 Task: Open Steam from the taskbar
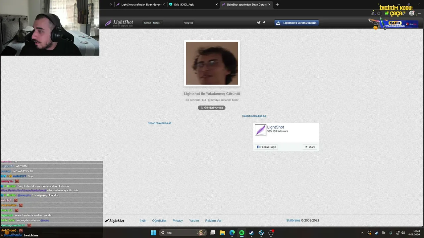coord(251,233)
